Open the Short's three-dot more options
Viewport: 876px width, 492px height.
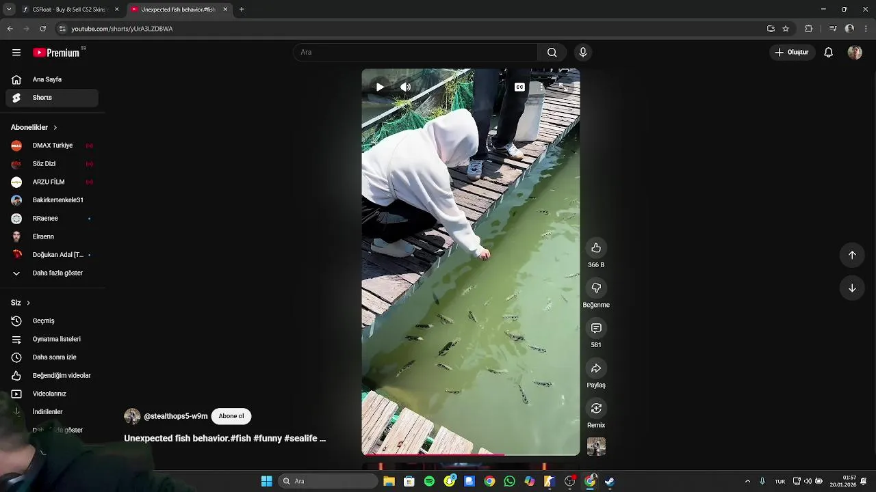pyautogui.click(x=542, y=87)
